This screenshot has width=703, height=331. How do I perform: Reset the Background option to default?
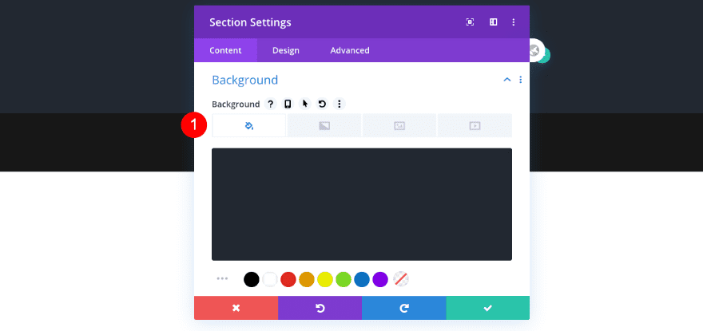[x=322, y=104]
